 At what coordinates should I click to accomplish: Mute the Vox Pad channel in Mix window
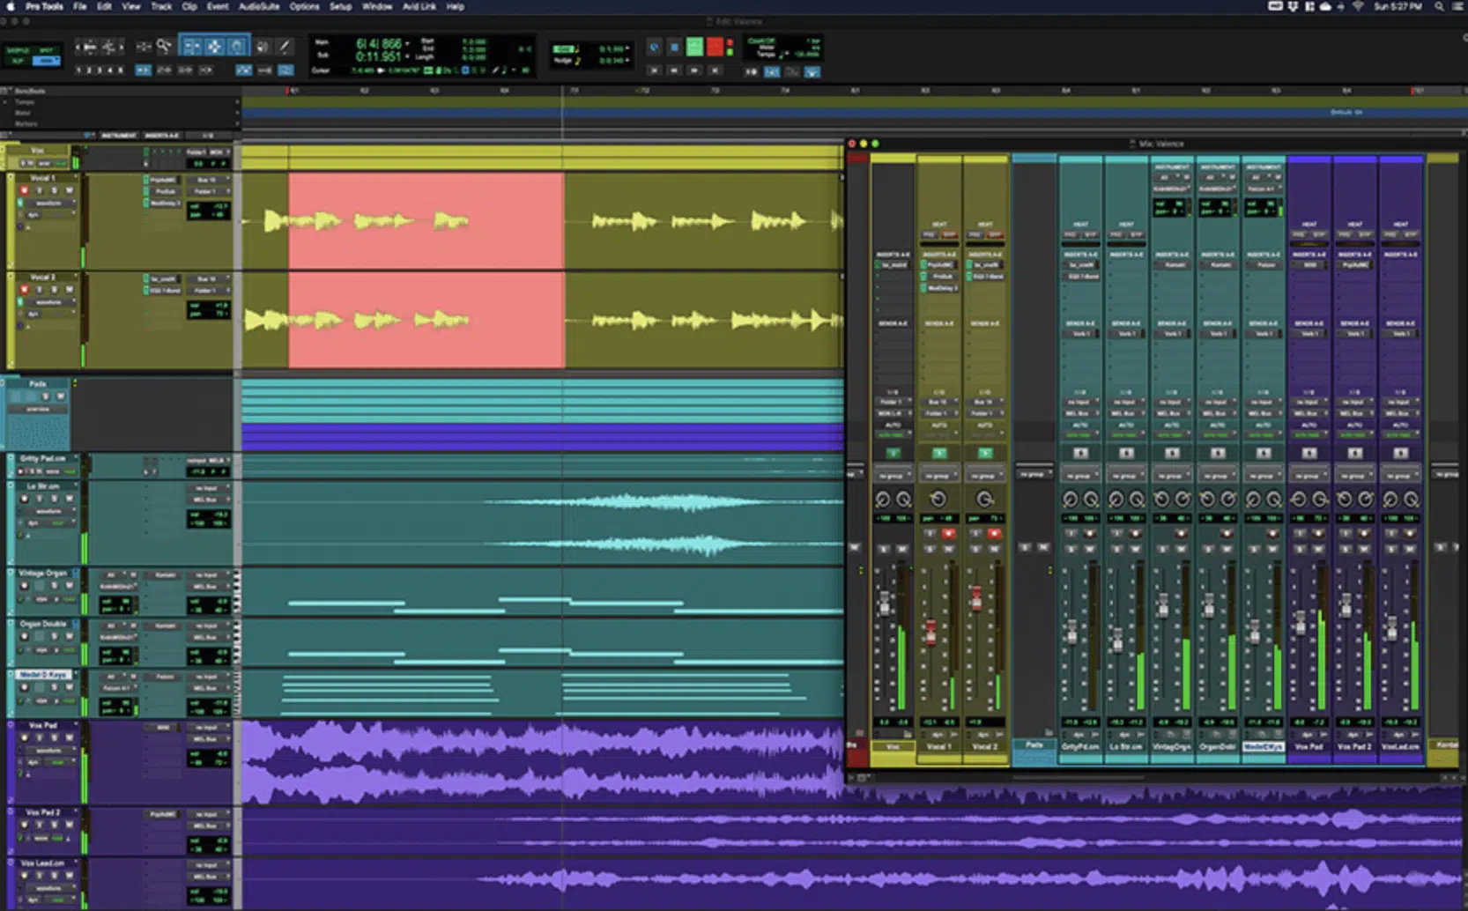click(1318, 549)
